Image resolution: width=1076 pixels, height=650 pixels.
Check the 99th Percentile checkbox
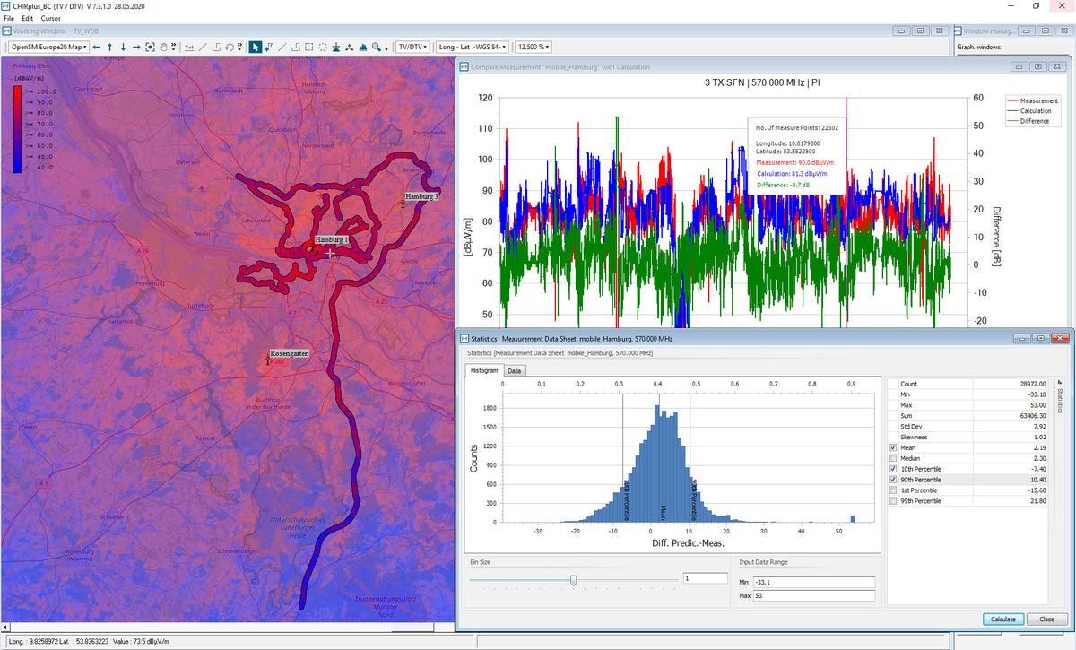pos(894,501)
